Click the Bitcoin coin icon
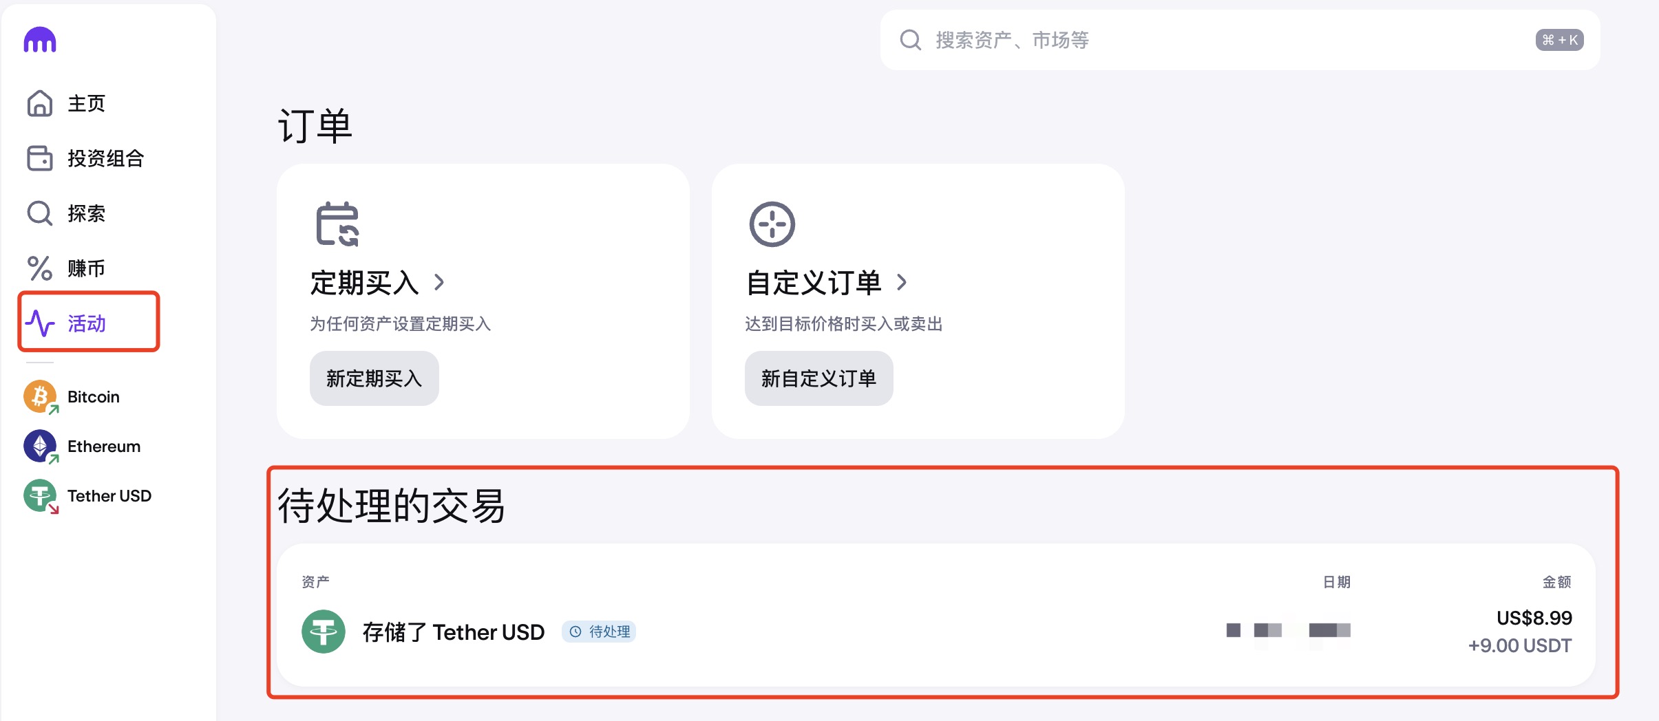Viewport: 1659px width, 721px height. pyautogui.click(x=40, y=397)
